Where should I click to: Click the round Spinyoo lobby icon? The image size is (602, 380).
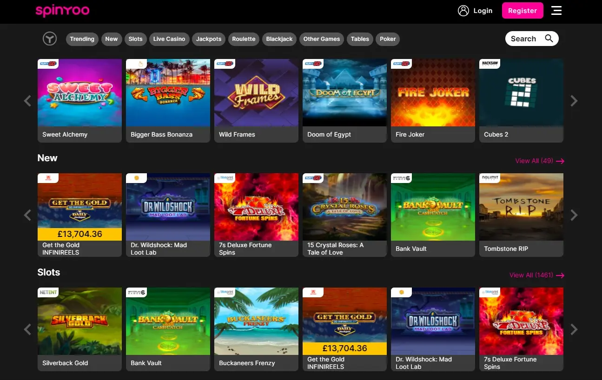(50, 39)
